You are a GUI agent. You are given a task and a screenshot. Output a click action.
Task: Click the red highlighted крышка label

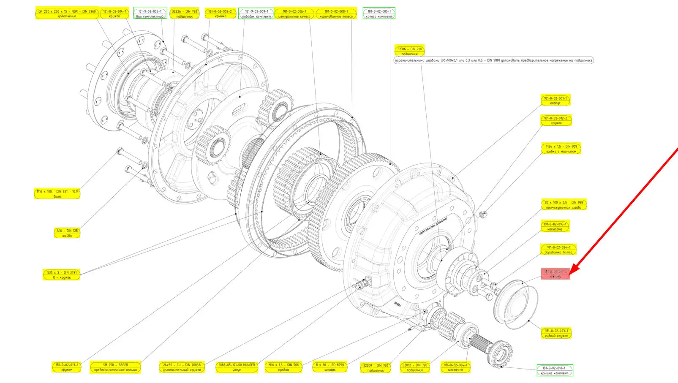point(555,274)
